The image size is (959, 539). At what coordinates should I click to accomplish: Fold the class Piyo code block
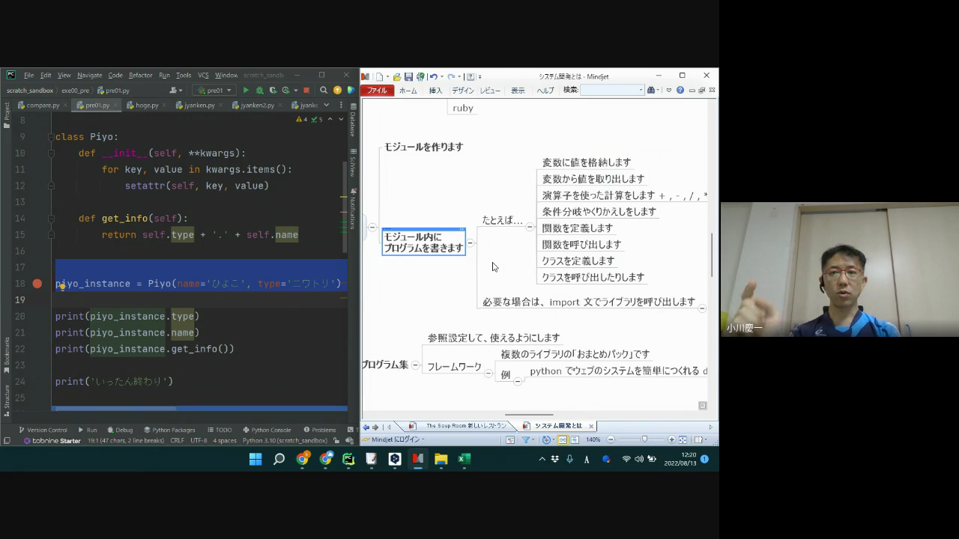coord(51,137)
